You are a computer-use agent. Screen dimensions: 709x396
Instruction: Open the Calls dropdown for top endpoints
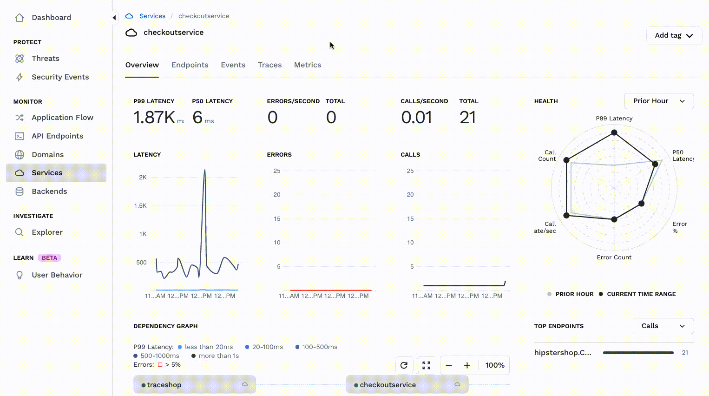[663, 326]
